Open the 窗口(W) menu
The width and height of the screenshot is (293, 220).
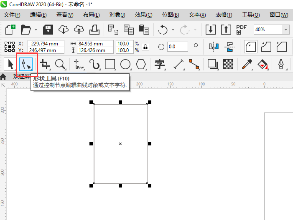pos(279,15)
